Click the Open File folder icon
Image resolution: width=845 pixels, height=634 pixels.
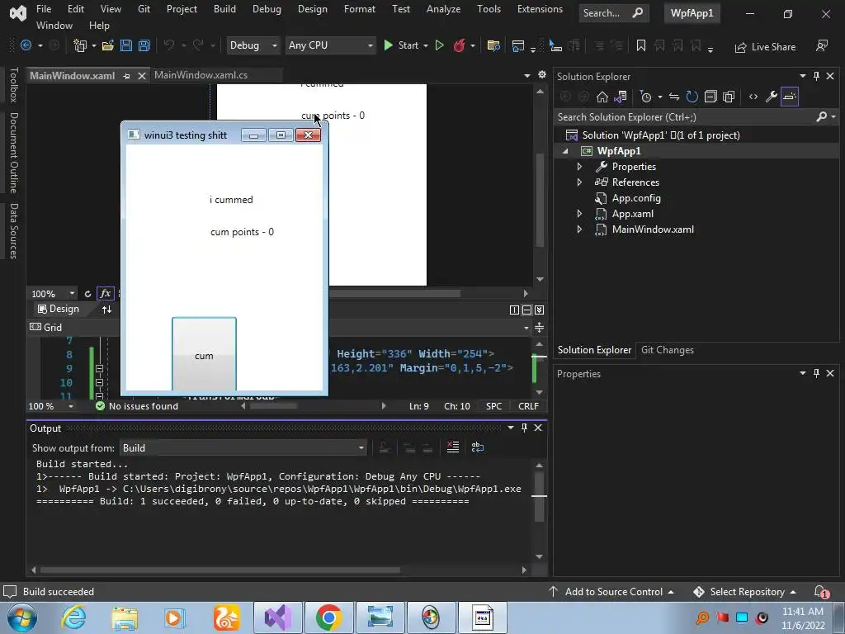[x=108, y=46]
